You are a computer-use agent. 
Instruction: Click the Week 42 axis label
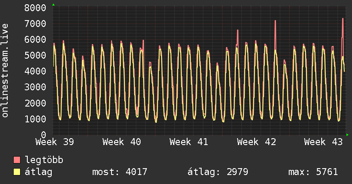click(x=256, y=142)
